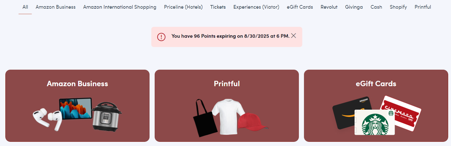Switch to Amazon Business tab

[56, 7]
